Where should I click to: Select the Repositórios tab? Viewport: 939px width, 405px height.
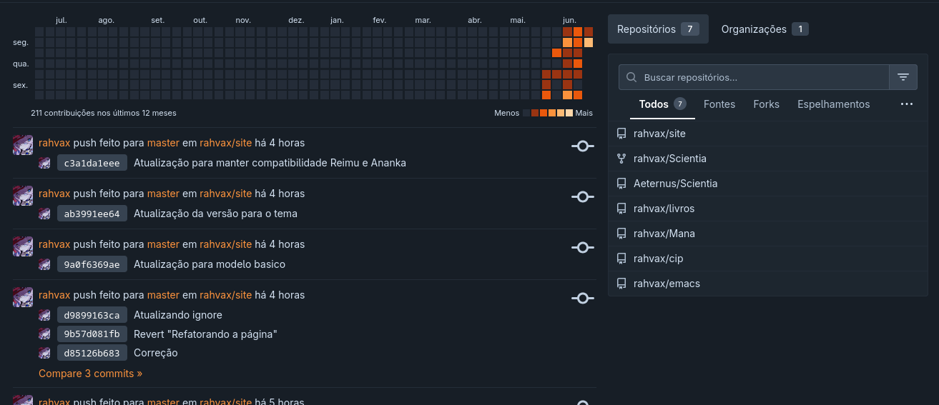pyautogui.click(x=658, y=29)
